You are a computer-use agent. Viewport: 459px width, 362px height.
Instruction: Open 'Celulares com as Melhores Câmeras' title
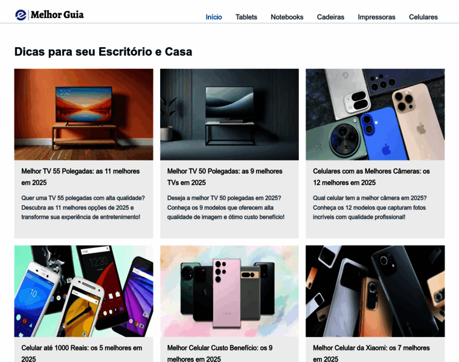(371, 177)
